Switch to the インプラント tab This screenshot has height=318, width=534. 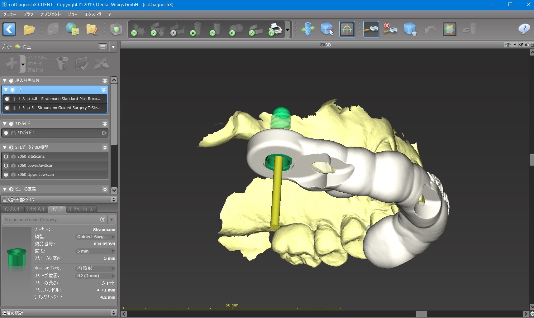12,209
